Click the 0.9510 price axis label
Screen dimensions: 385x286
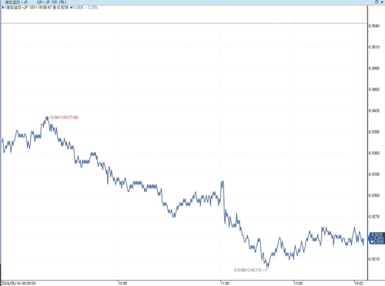[374, 47]
